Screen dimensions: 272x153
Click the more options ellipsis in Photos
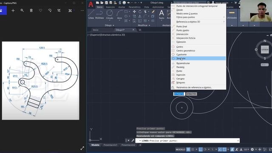82,10
